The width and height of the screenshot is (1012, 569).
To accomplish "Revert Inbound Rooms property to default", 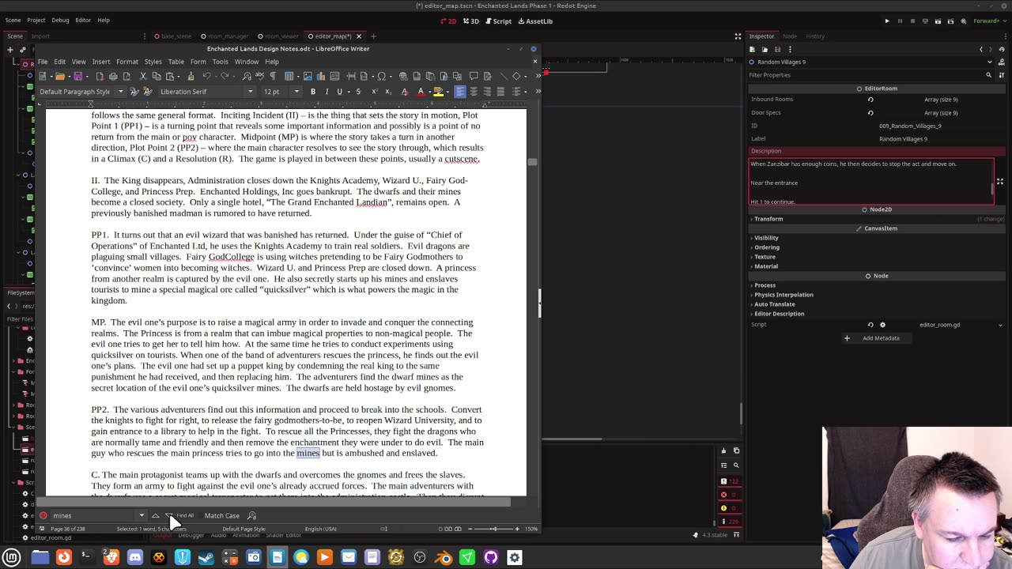I will (870, 100).
